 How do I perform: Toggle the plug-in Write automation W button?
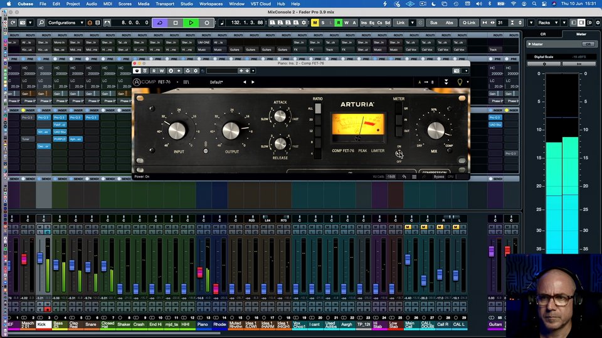click(x=162, y=71)
